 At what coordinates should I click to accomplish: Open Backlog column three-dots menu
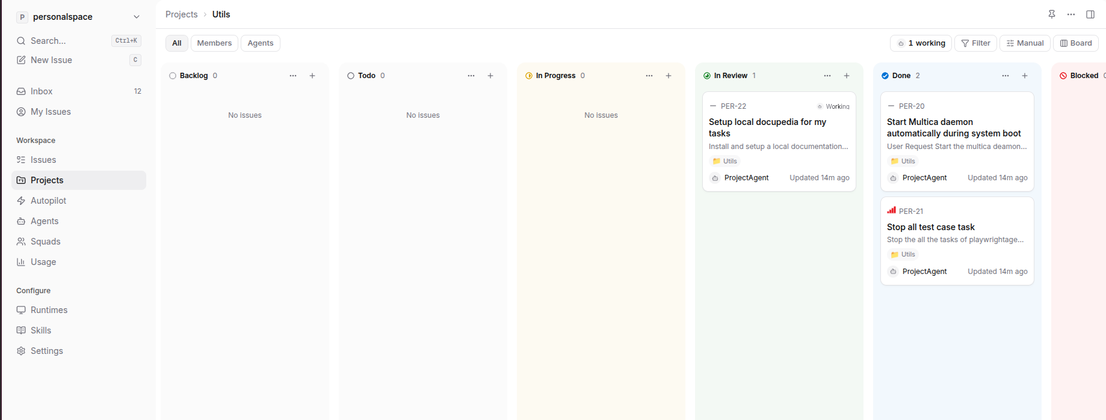293,76
